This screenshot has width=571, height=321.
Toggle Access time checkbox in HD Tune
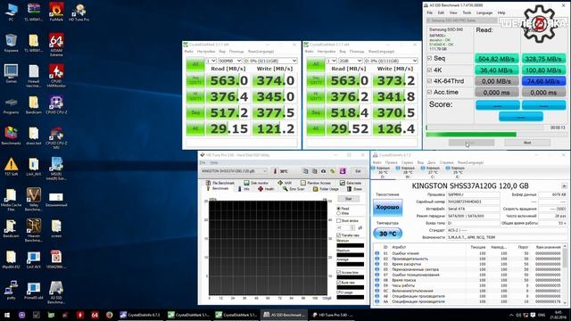(339, 272)
